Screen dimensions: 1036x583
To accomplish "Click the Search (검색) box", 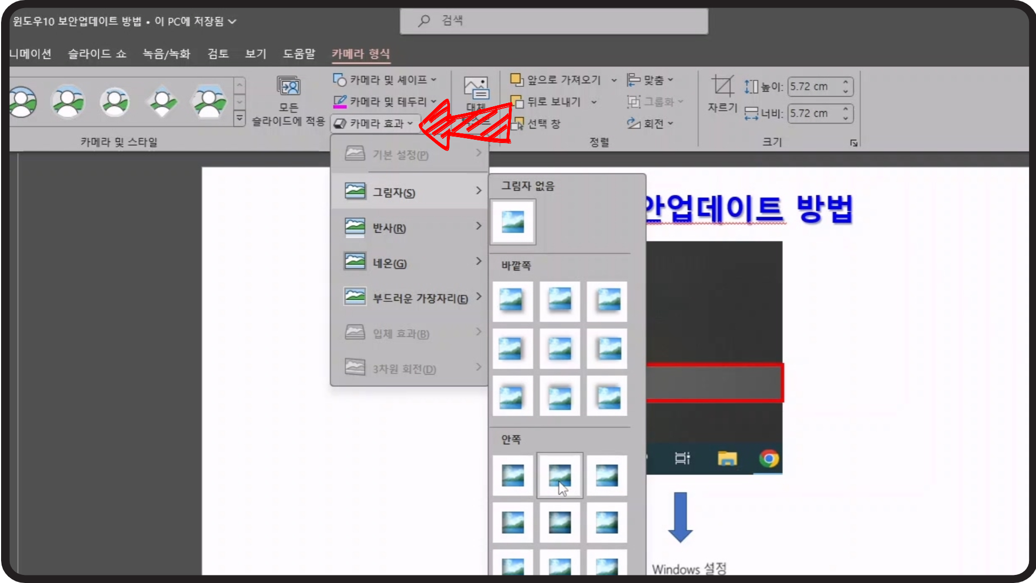I will (554, 21).
